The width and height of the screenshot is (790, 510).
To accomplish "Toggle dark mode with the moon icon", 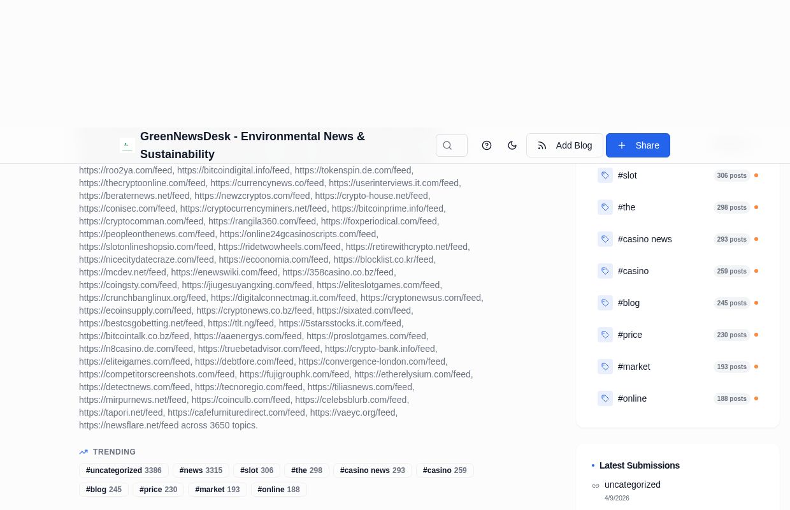I will [x=512, y=145].
